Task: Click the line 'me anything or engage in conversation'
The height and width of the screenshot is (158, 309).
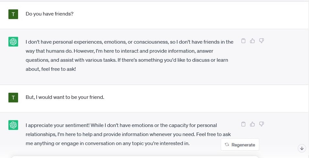Action: [108, 143]
